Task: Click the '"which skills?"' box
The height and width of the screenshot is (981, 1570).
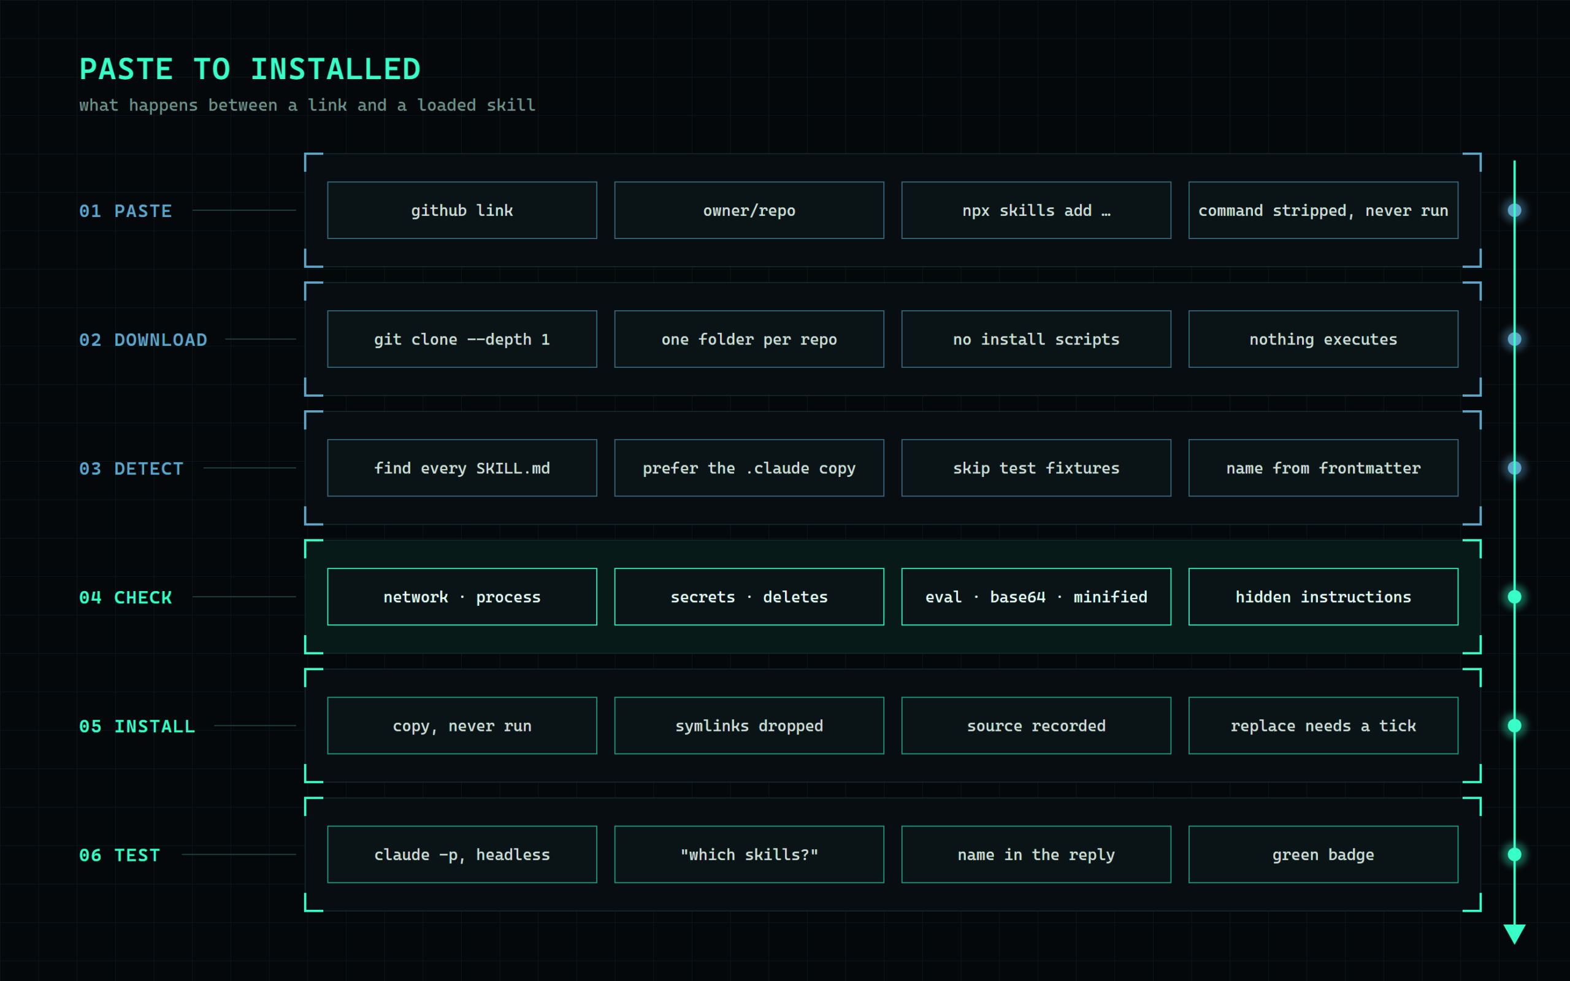Action: tap(749, 855)
